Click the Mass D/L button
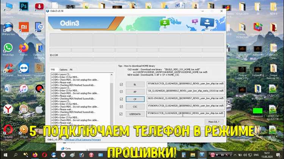The width and height of the screenshot is (284, 159). [214, 122]
